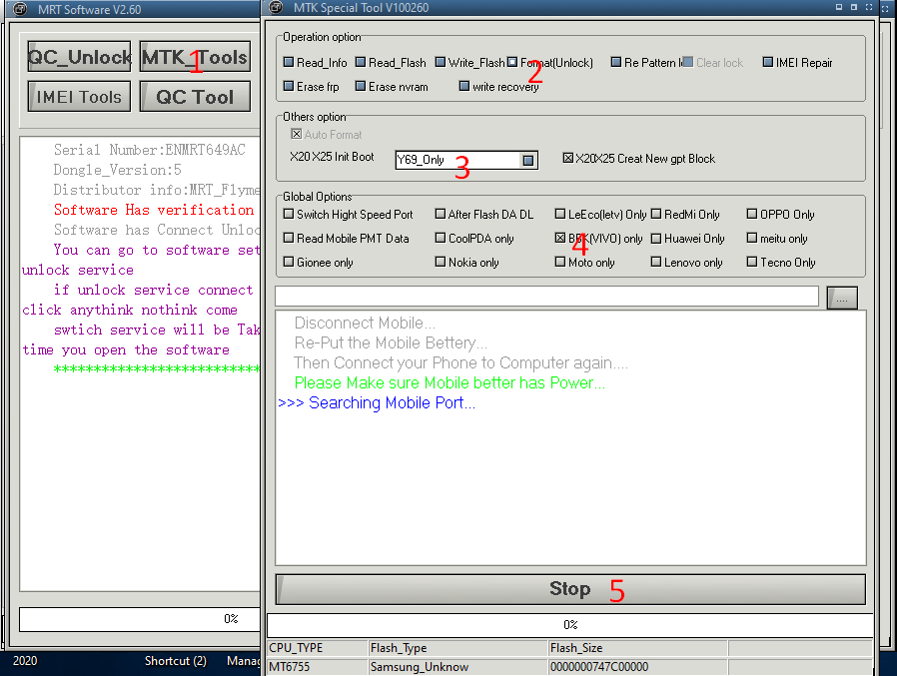
Task: Enable the Re Pattern lock option
Action: (x=647, y=62)
